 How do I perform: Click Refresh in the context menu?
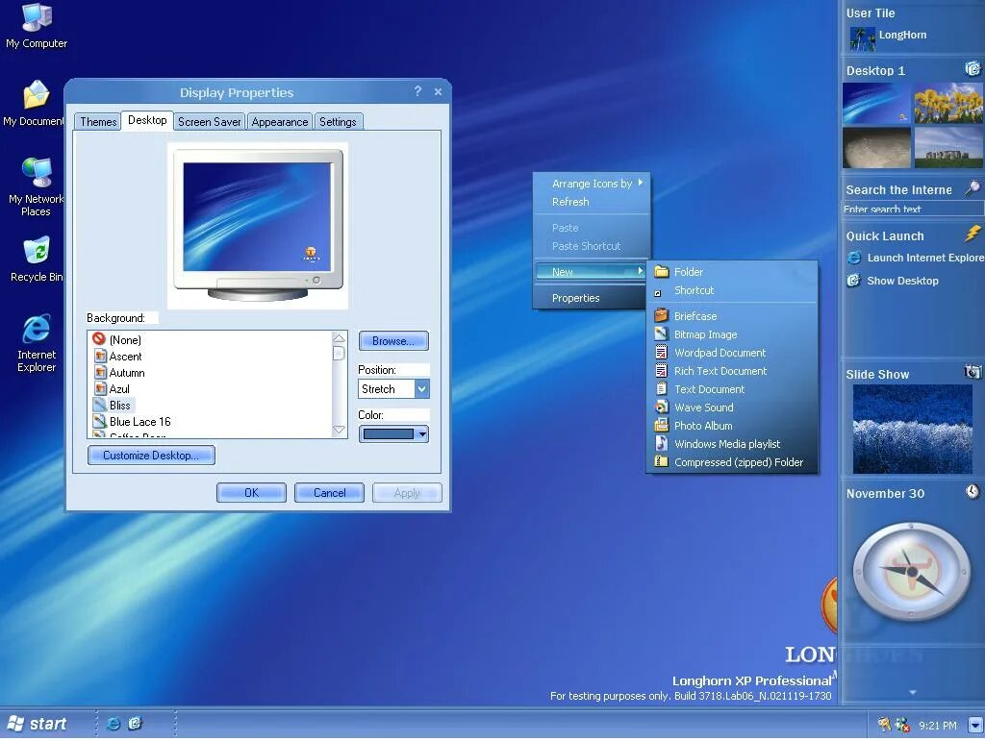tap(592, 202)
